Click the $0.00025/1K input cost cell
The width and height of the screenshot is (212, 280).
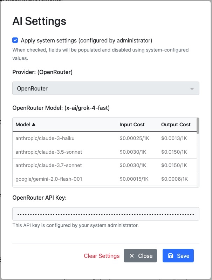[x=134, y=138]
